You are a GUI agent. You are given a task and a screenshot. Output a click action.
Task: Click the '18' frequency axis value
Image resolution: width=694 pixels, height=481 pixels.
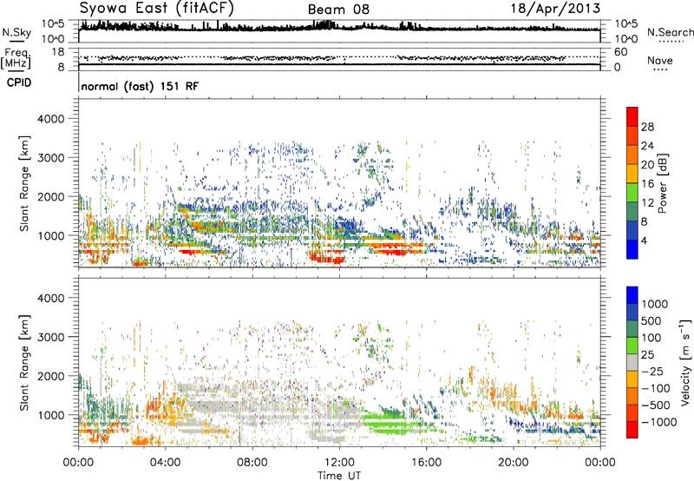pos(58,52)
